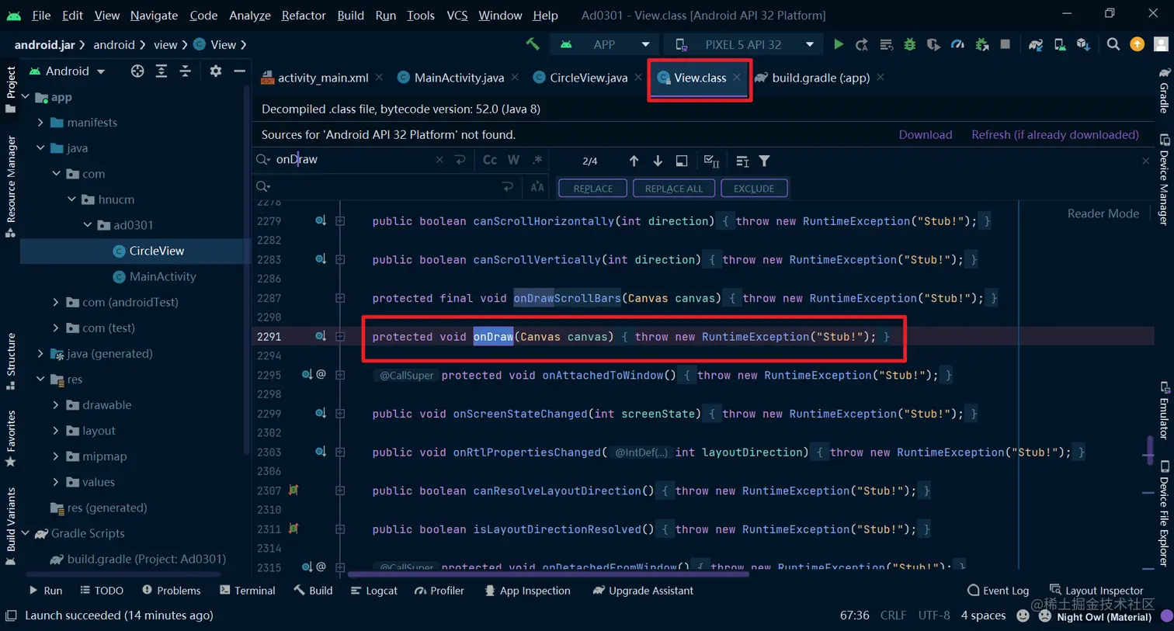Click the Make Project hammer icon
Viewport: 1174px width, 631px height.
pos(533,44)
